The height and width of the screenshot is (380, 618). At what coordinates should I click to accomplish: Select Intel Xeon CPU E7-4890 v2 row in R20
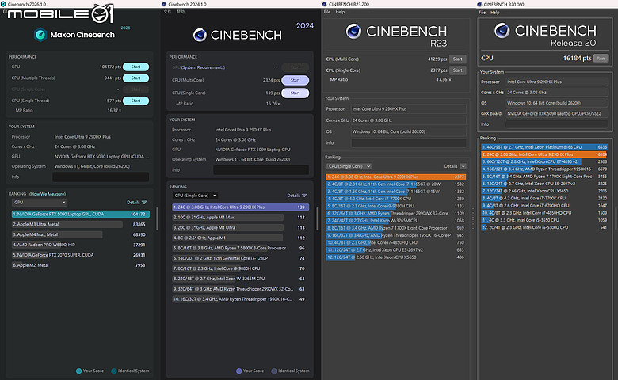pyautogui.click(x=544, y=161)
